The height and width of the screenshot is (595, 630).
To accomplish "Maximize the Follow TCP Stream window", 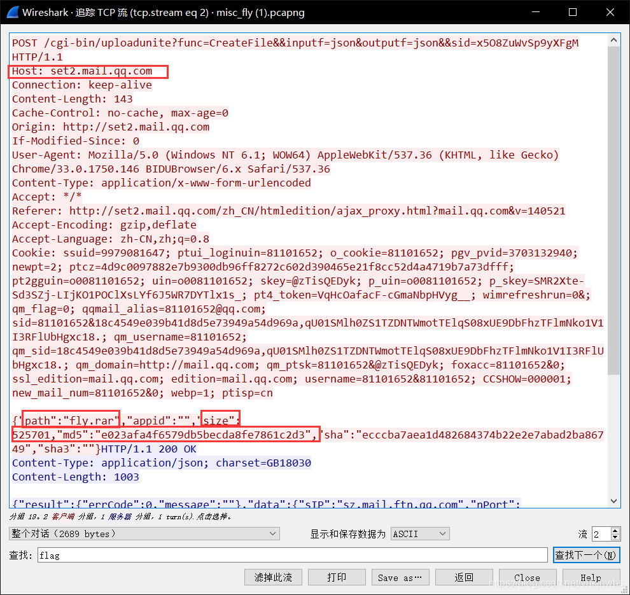I will coord(573,12).
